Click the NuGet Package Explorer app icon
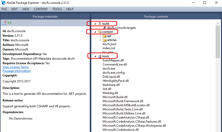This screenshot has width=222, height=132. coord(3,3)
